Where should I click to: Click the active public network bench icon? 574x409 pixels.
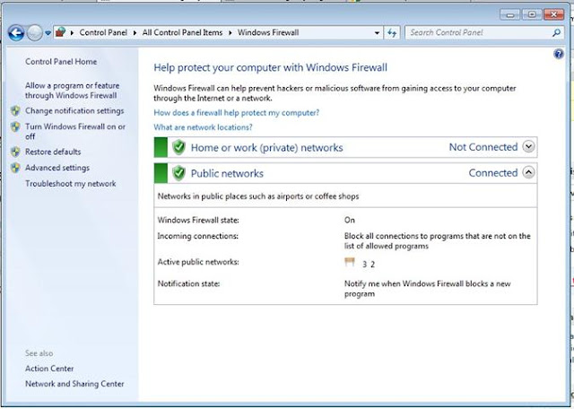pyautogui.click(x=350, y=262)
